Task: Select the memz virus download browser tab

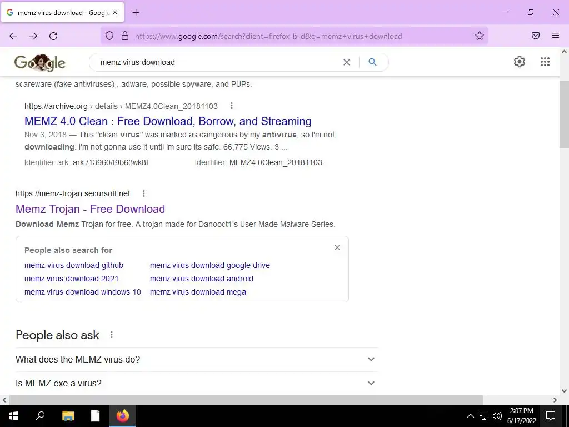Action: pyautogui.click(x=63, y=12)
